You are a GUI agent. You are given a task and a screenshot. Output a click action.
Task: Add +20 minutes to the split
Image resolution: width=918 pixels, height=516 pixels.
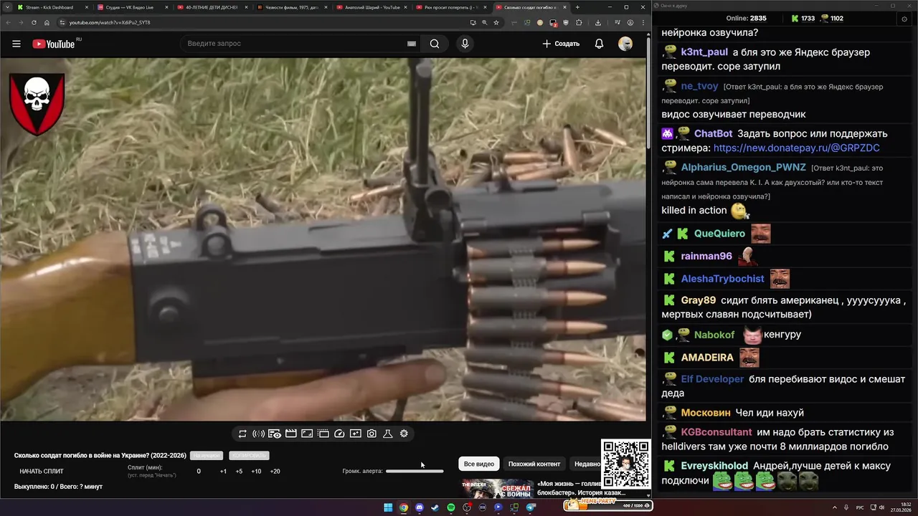[x=275, y=472]
